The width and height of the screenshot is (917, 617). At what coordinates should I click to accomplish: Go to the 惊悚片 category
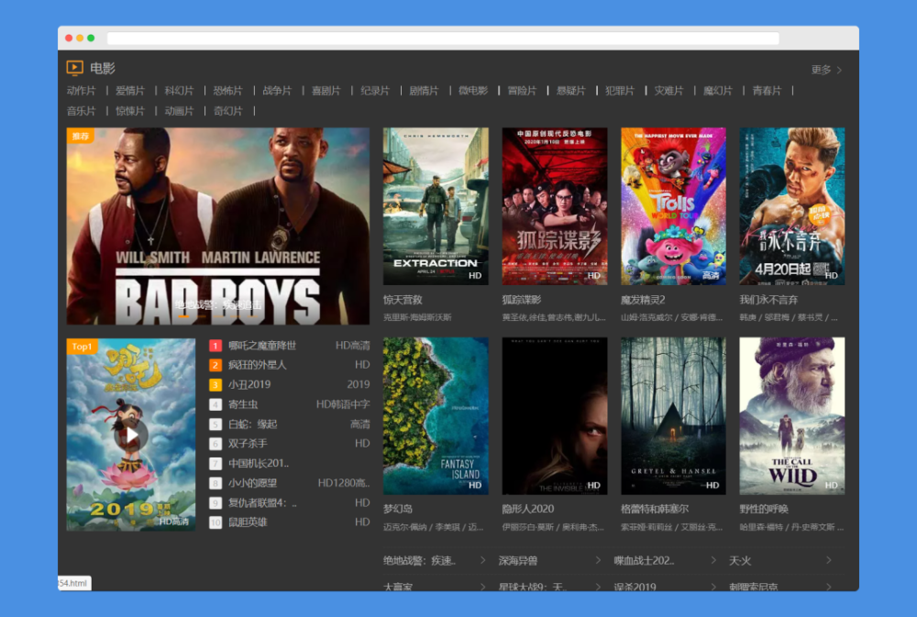(130, 111)
